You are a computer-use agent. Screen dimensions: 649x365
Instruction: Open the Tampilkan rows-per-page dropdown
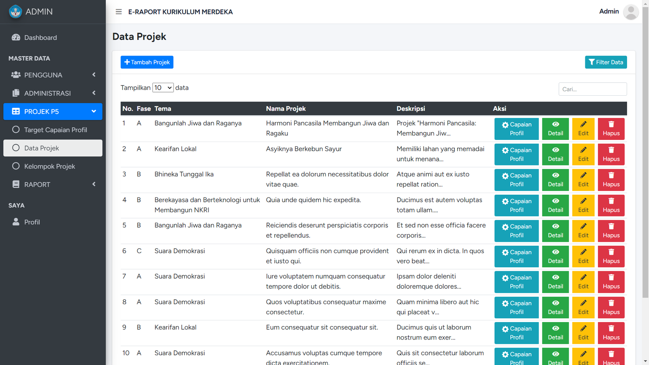(163, 88)
